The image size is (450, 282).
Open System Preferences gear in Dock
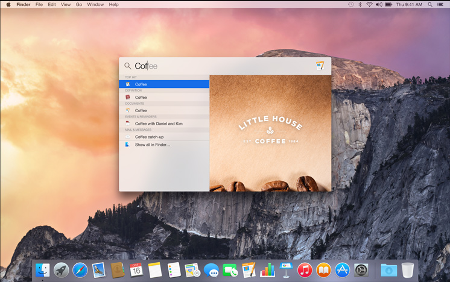point(361,270)
